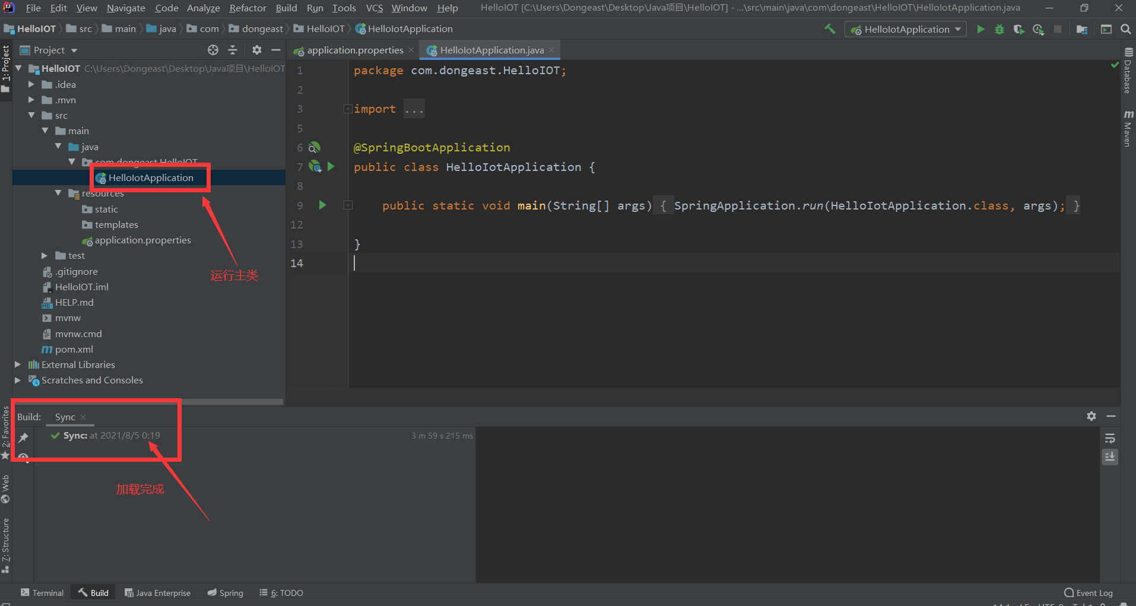Open Search Everywhere magnifier icon
Viewport: 1136px width, 606px height.
click(x=1125, y=29)
